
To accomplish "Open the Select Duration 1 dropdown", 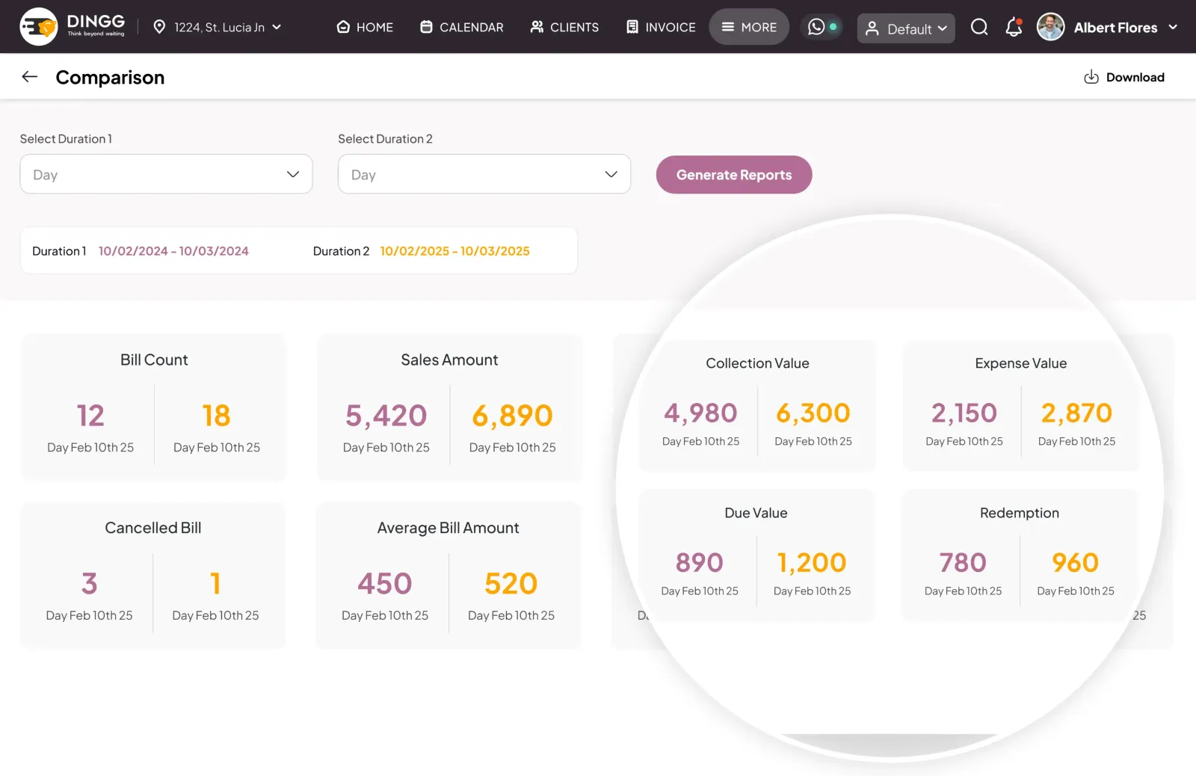I will (x=166, y=174).
